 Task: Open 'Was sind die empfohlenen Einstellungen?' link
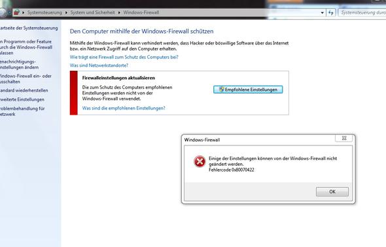pos(124,108)
